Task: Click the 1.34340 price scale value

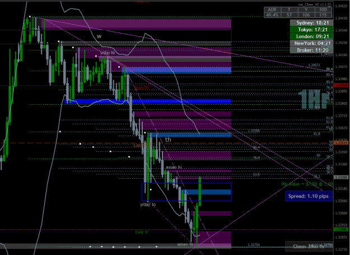Action: (x=342, y=30)
